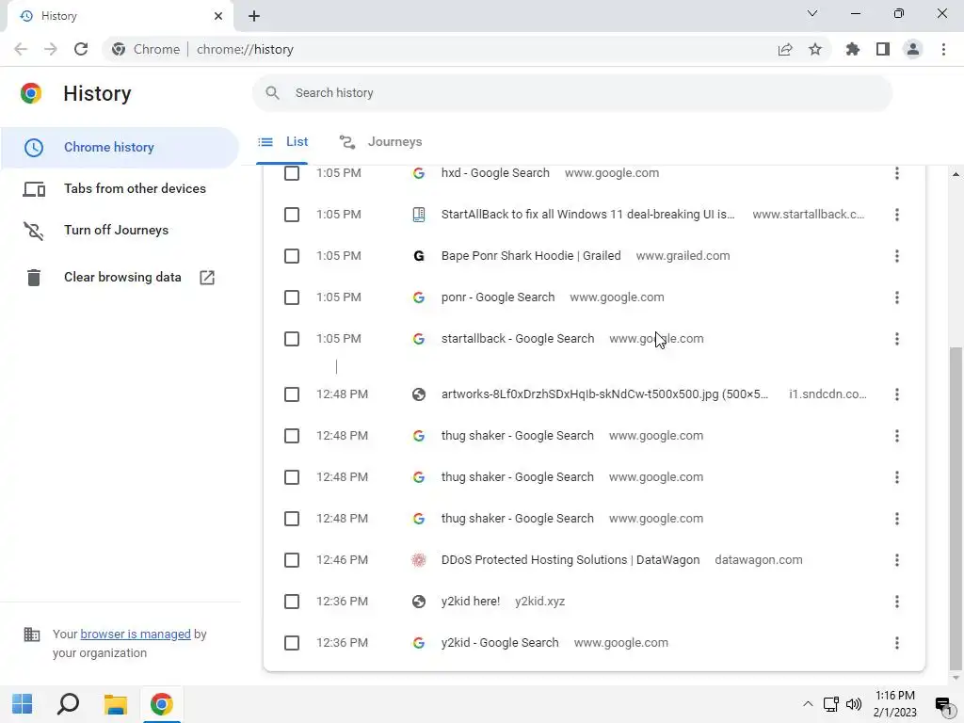Toggle the side panel icon

coord(883,49)
